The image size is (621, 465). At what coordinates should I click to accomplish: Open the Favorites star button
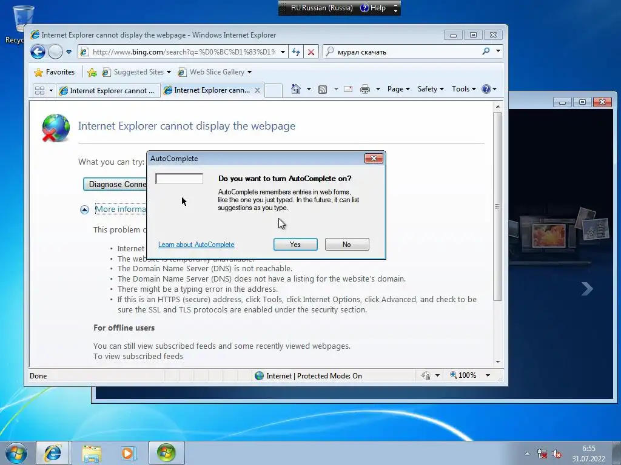(x=54, y=72)
